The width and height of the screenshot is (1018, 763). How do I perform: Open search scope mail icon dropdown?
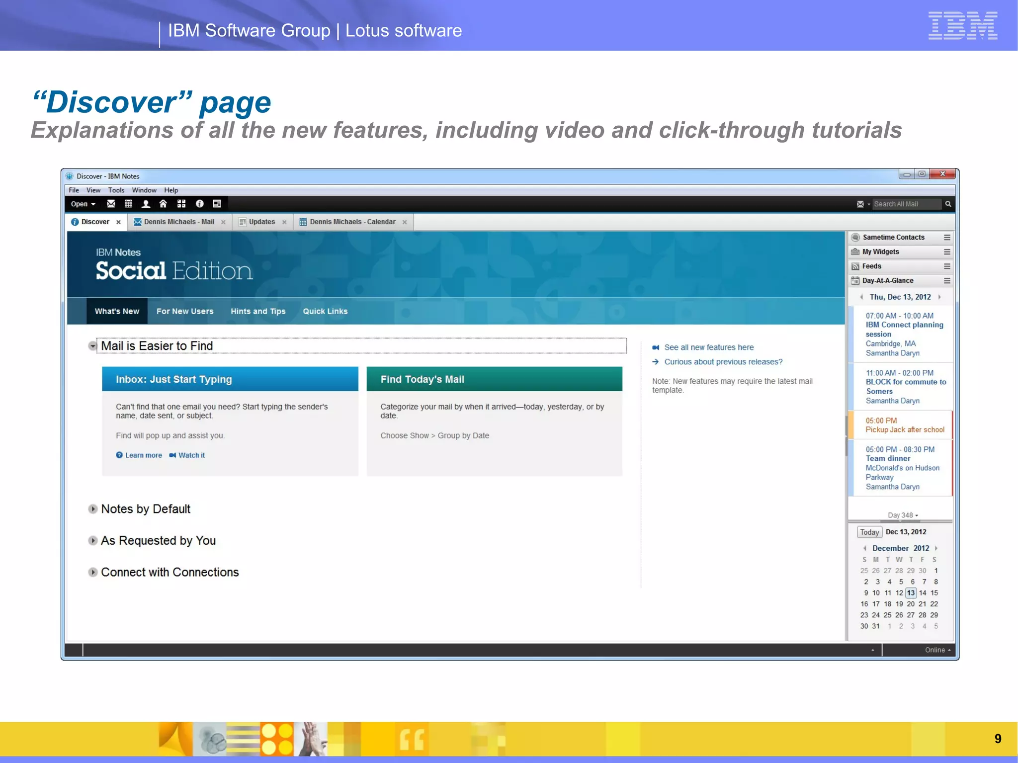coord(863,204)
